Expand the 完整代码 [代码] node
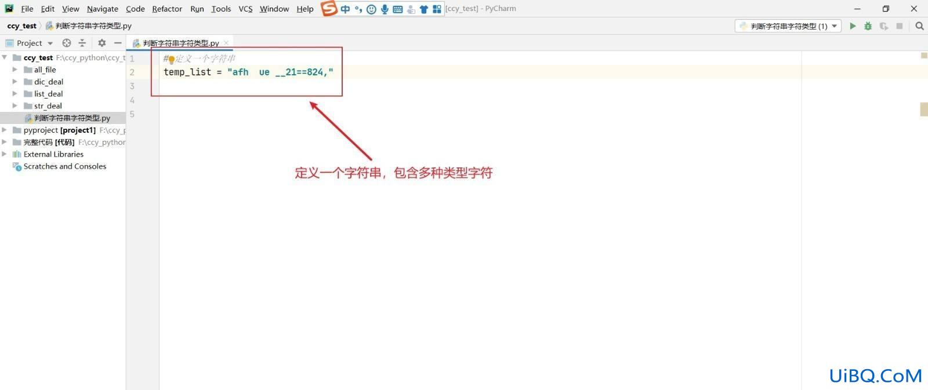This screenshot has width=928, height=390. 5,142
